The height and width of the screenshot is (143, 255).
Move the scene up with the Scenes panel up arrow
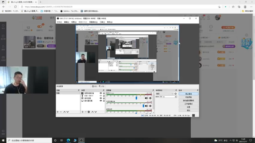coord(65,112)
